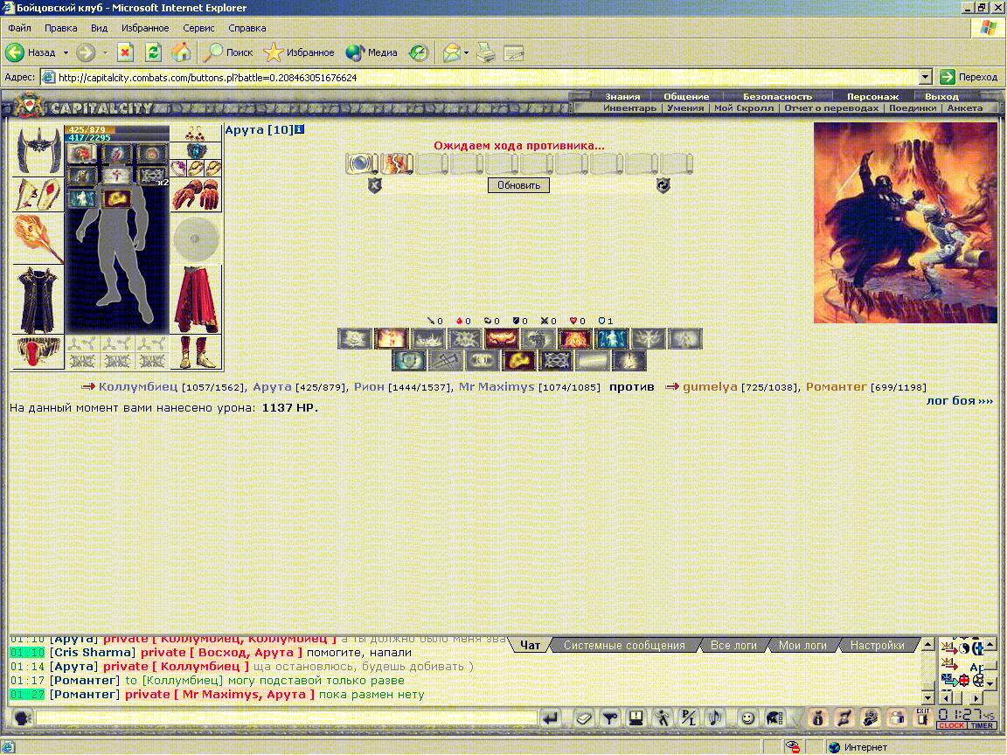
Task: Switch to Системные сообщения tab
Action: [x=624, y=645]
